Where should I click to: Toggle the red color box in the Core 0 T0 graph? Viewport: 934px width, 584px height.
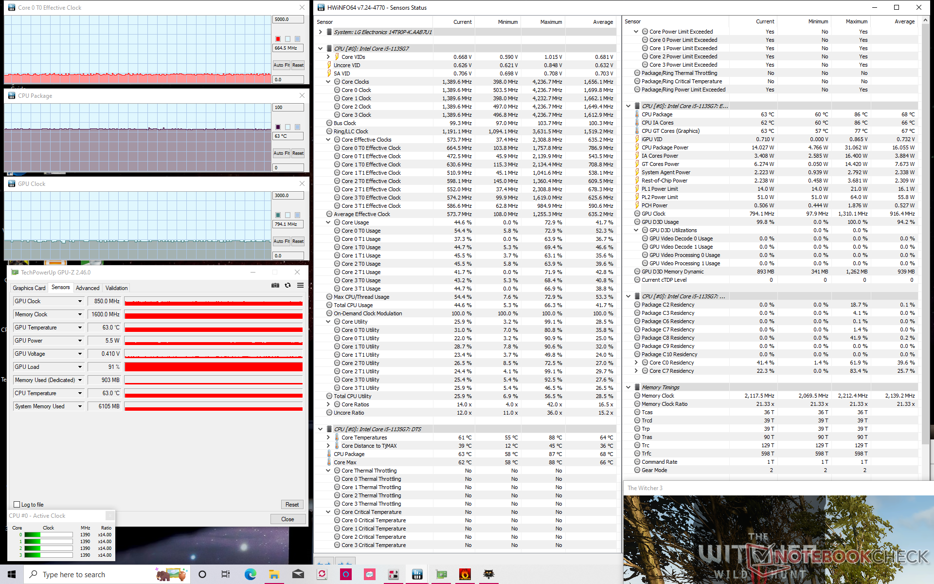(x=278, y=39)
